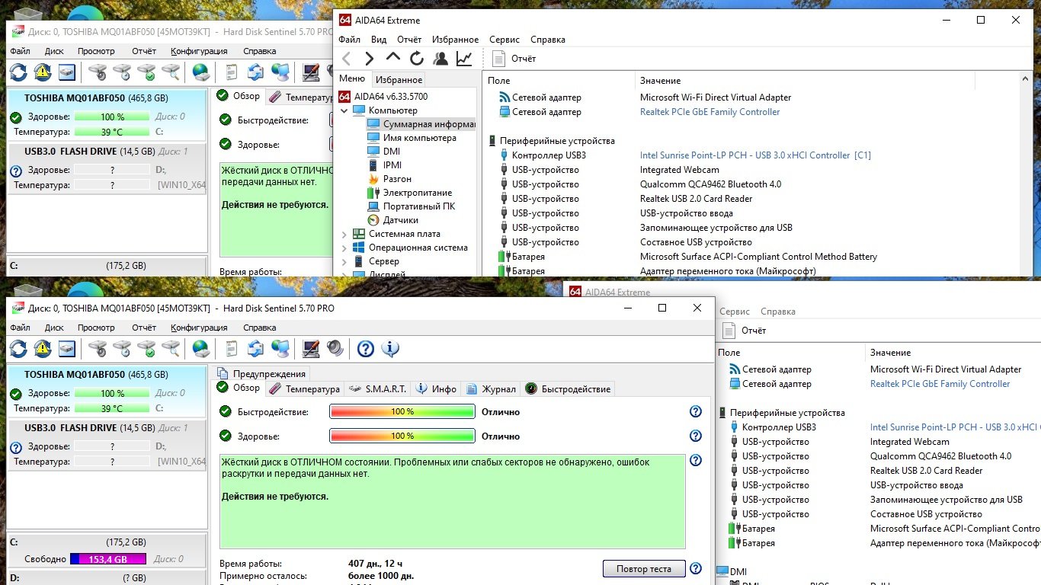Click the user profile icon in AIDA64 toolbar
The image size is (1041, 585).
[440, 59]
